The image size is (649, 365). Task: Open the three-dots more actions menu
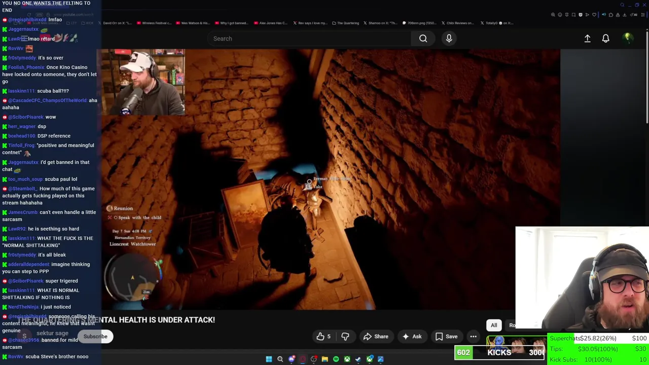pyautogui.click(x=473, y=337)
